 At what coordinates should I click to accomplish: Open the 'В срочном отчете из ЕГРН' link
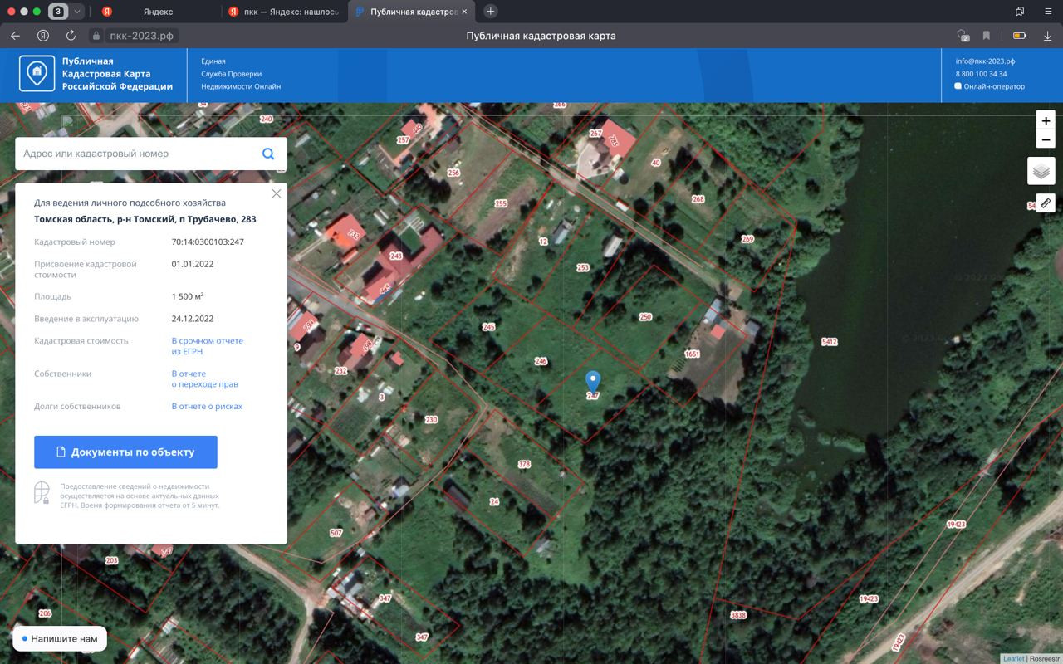208,346
